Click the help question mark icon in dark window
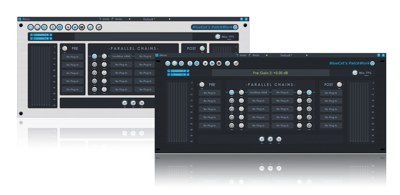 pos(379,55)
